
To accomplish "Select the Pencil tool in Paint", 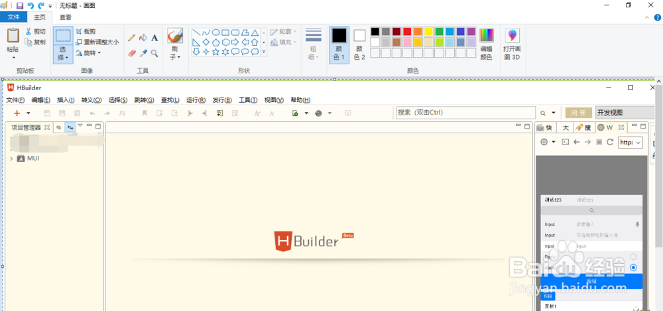I will click(x=131, y=38).
